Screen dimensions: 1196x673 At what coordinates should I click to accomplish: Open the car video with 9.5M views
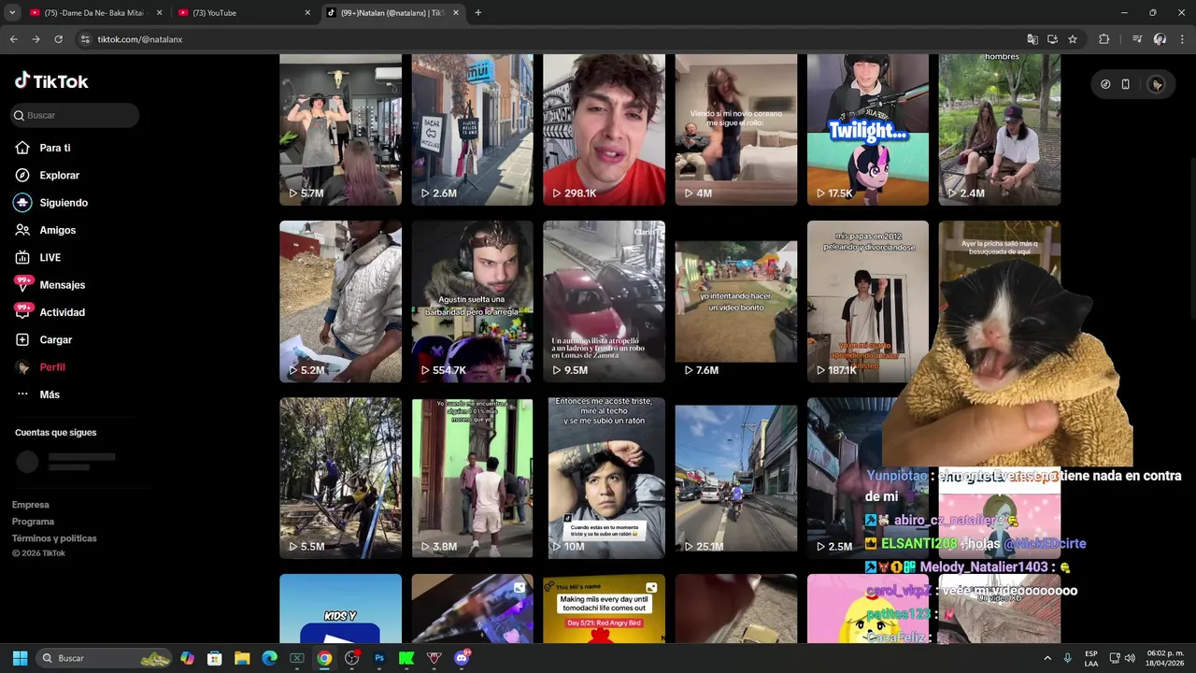605,301
